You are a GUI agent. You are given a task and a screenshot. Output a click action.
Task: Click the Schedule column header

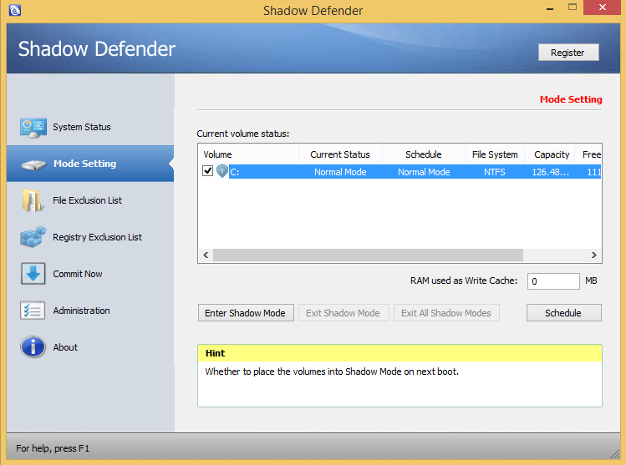point(424,154)
